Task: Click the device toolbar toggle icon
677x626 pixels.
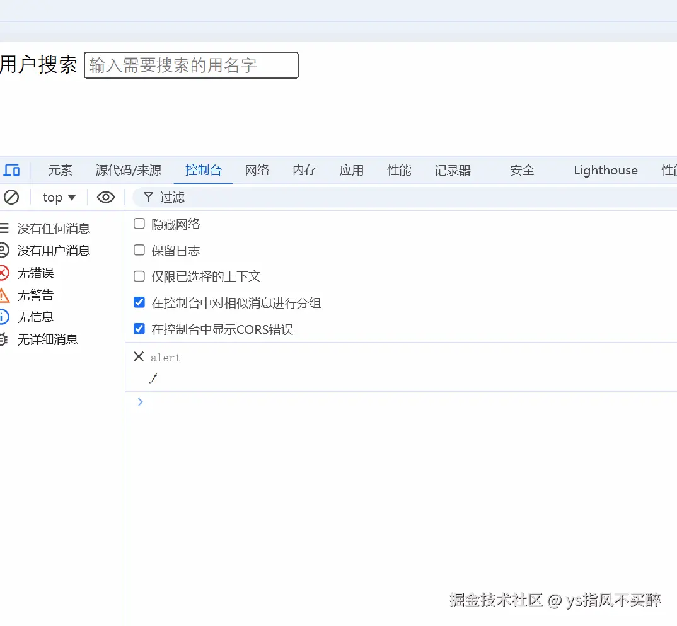Action: tap(11, 169)
